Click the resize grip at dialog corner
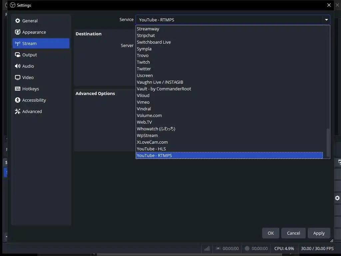 point(332,241)
